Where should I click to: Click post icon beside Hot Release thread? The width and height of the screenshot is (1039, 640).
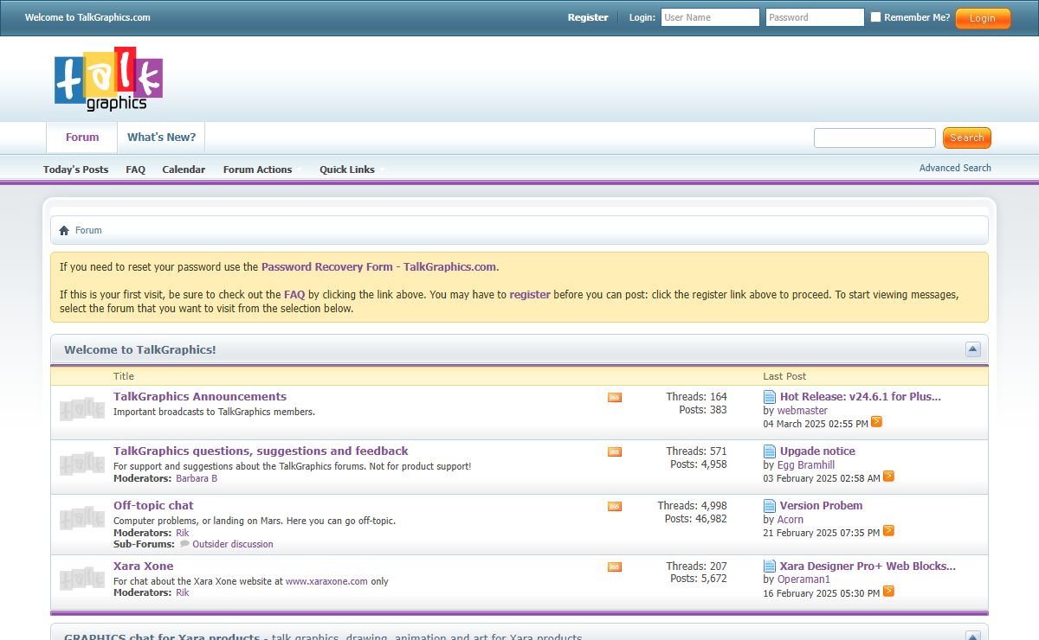tap(770, 397)
